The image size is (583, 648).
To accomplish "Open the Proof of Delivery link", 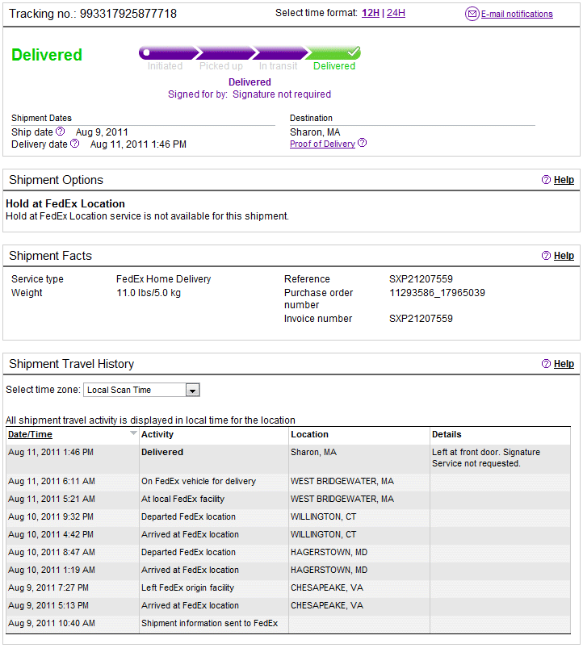I will pyautogui.click(x=322, y=144).
